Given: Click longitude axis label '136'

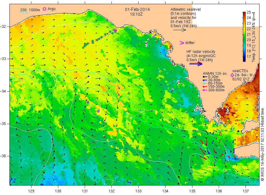Looking at the screenshot, I should tap(219, 191).
